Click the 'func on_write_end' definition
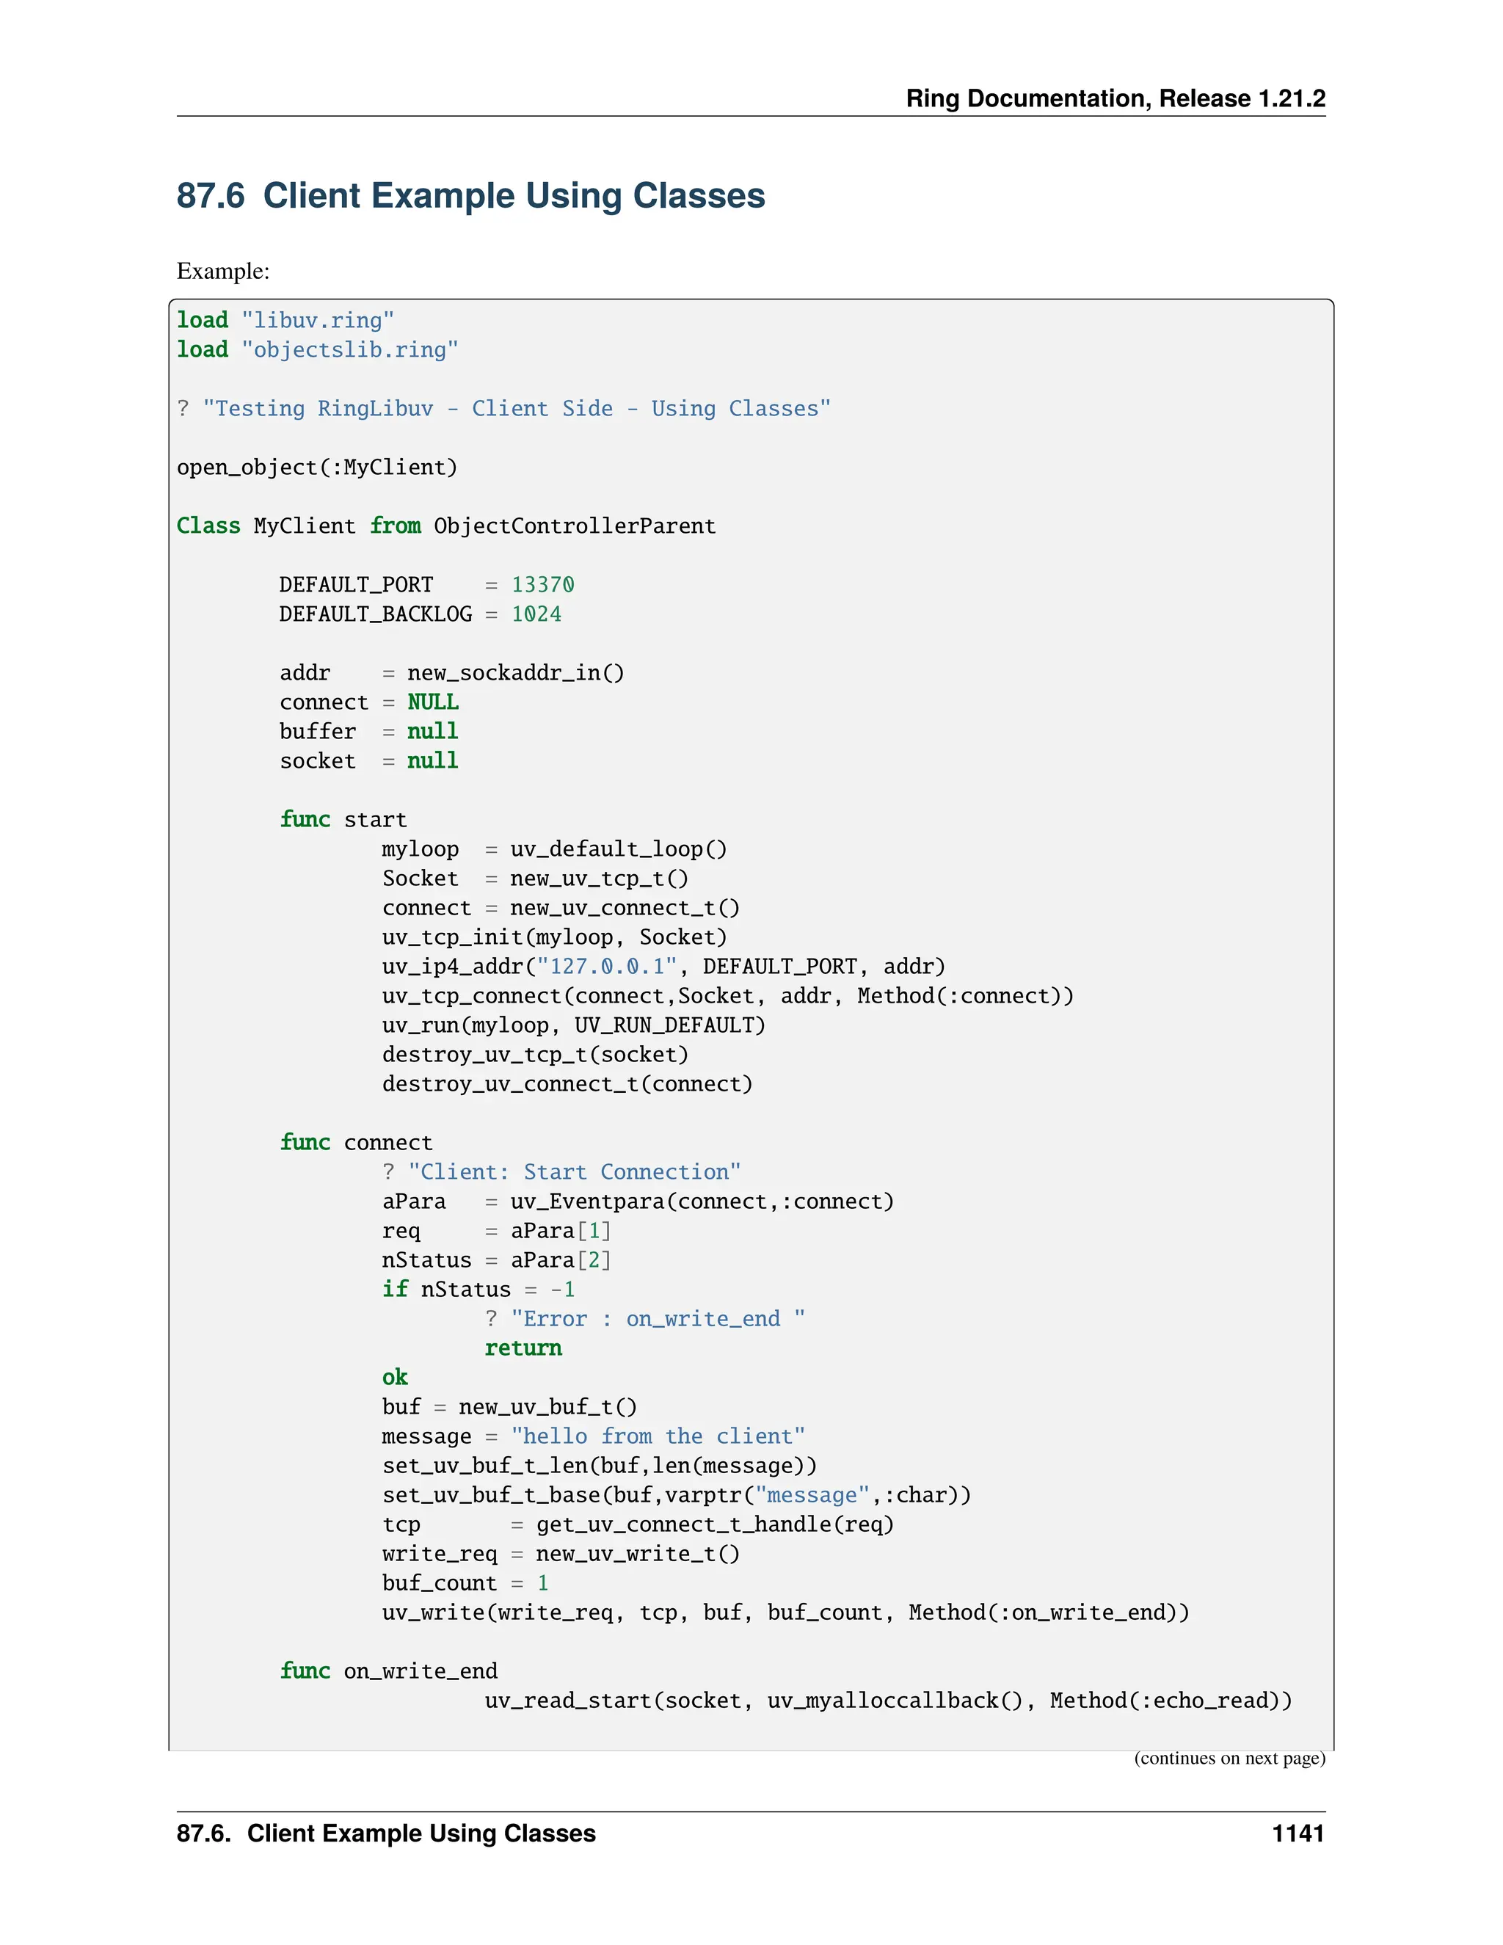This screenshot has height=1945, width=1503. [x=388, y=1671]
